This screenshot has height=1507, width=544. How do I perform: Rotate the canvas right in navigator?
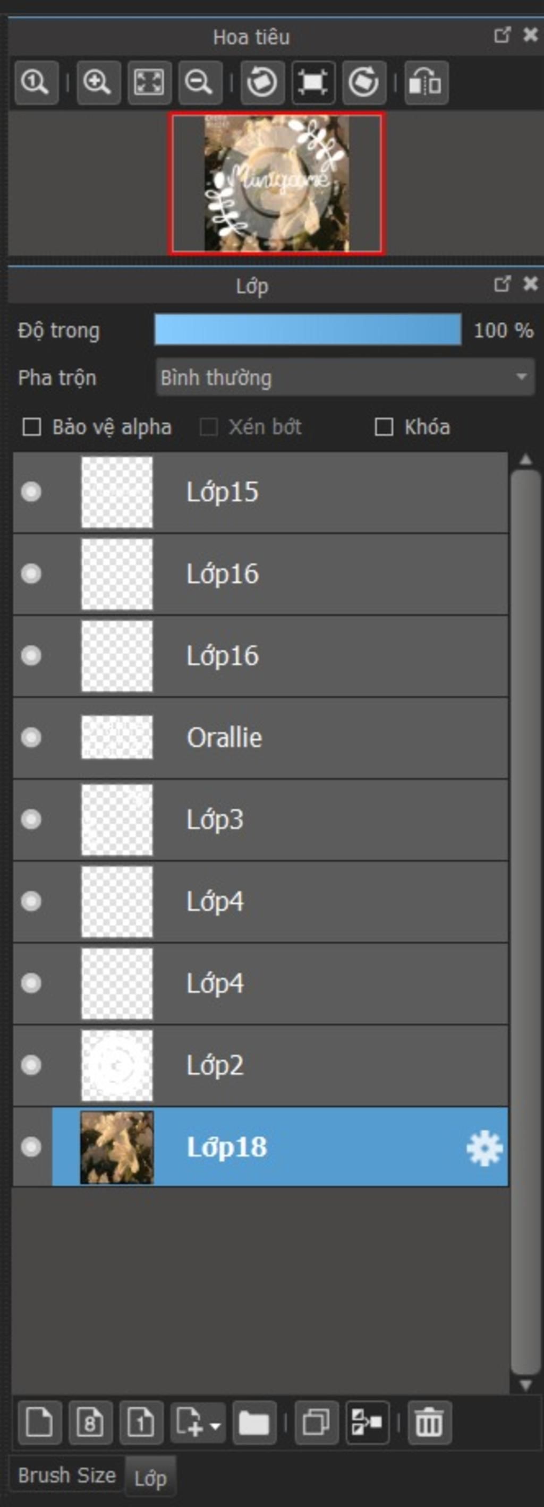click(x=364, y=82)
